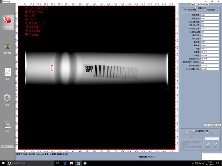Click the eraser delete icon
This screenshot has width=222, height=166.
click(x=207, y=144)
